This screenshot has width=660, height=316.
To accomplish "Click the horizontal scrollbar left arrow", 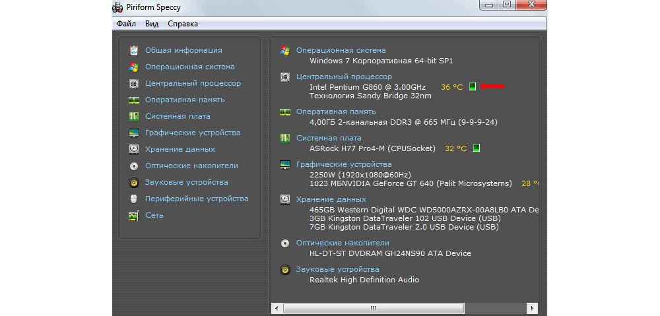I will (x=277, y=308).
